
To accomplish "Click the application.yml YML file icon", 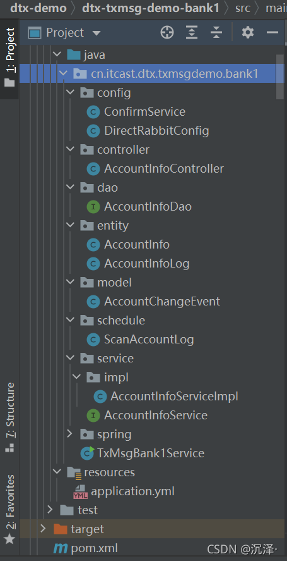I will coord(80,491).
